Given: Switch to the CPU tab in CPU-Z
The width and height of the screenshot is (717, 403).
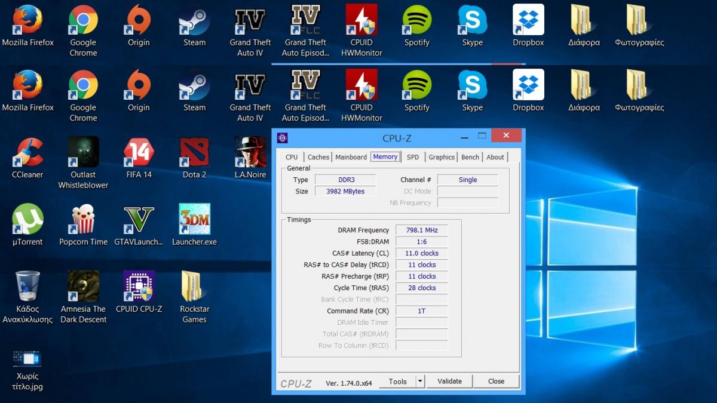Looking at the screenshot, I should (x=292, y=157).
